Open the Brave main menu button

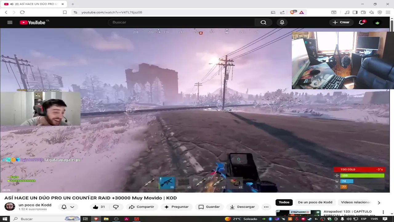[x=388, y=12]
